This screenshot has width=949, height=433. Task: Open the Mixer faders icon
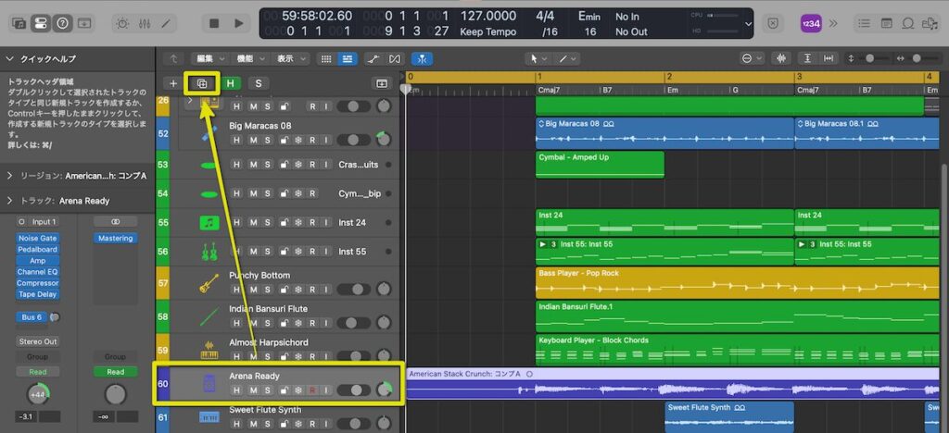pyautogui.click(x=144, y=23)
